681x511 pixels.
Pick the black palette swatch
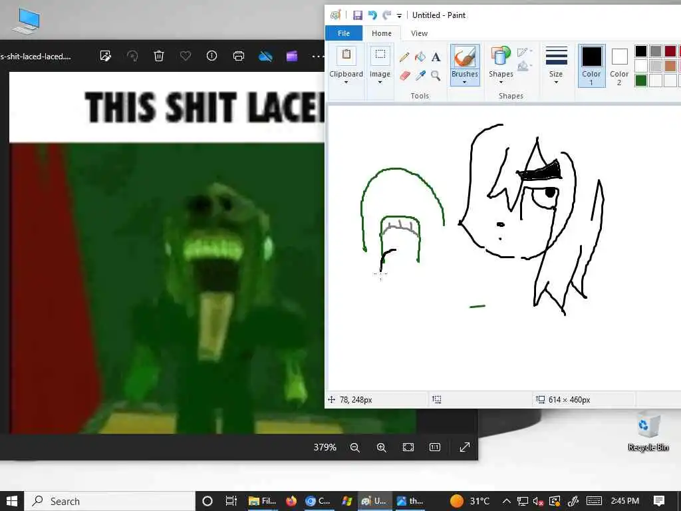[x=640, y=51]
